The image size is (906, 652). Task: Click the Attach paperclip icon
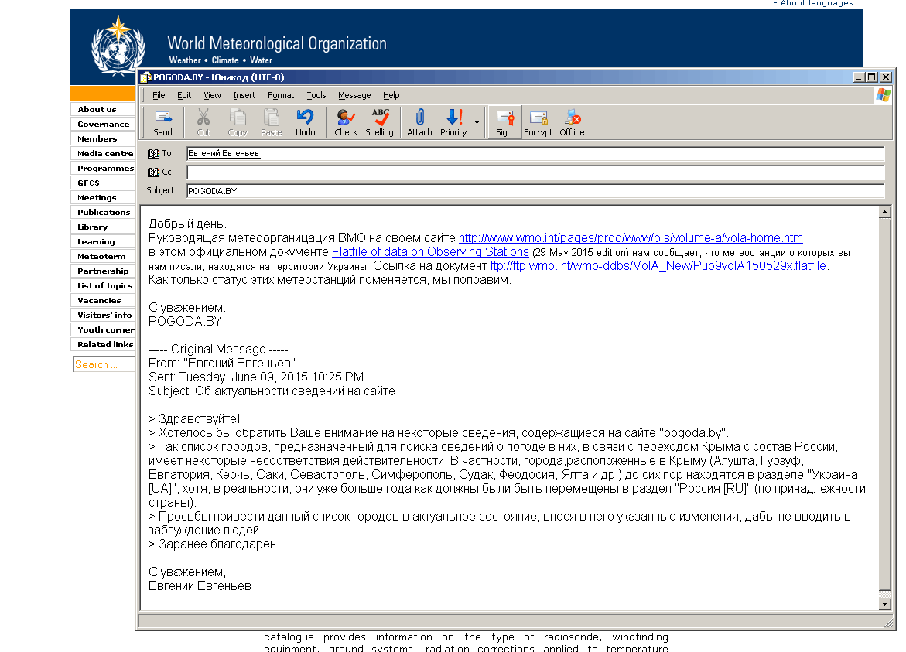[419, 122]
